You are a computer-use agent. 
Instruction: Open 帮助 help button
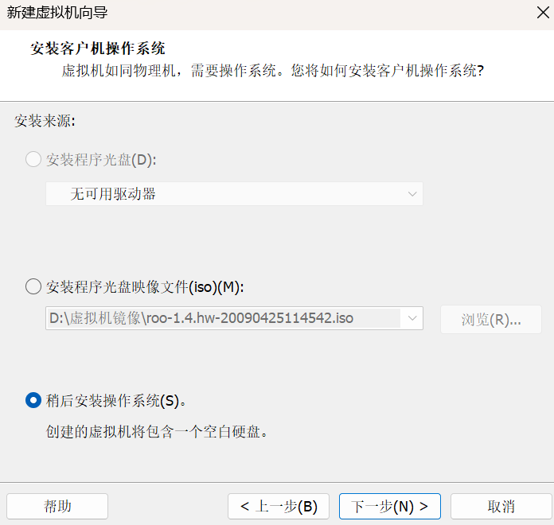(x=57, y=506)
